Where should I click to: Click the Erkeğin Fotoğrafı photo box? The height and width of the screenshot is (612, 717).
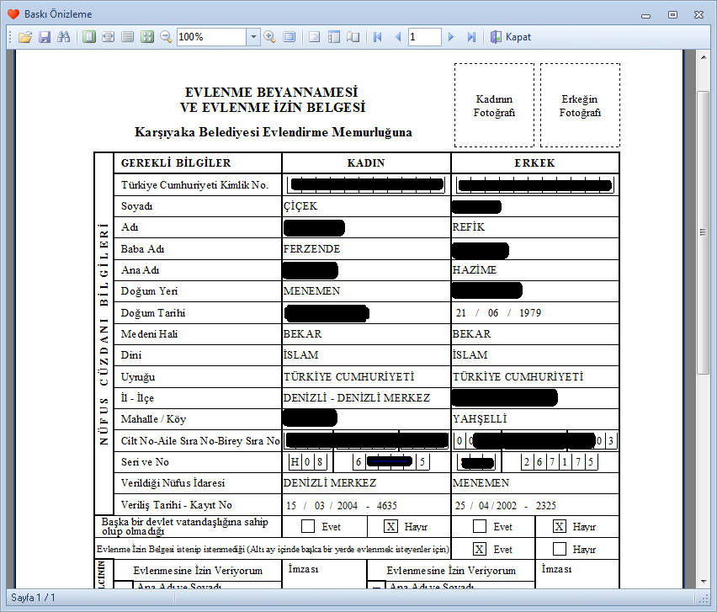coord(581,105)
